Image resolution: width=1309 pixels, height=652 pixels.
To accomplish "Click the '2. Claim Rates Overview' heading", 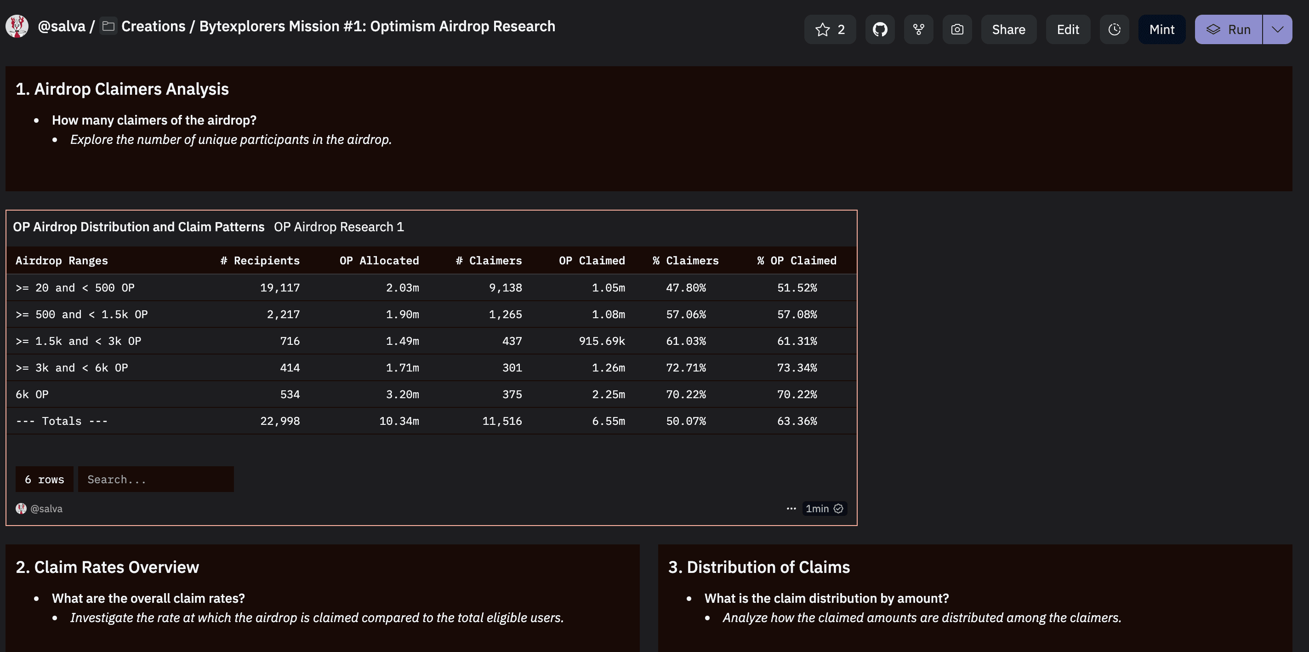I will click(x=107, y=567).
